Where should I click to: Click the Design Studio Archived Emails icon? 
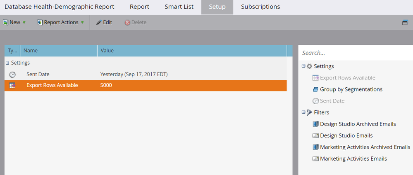315,124
